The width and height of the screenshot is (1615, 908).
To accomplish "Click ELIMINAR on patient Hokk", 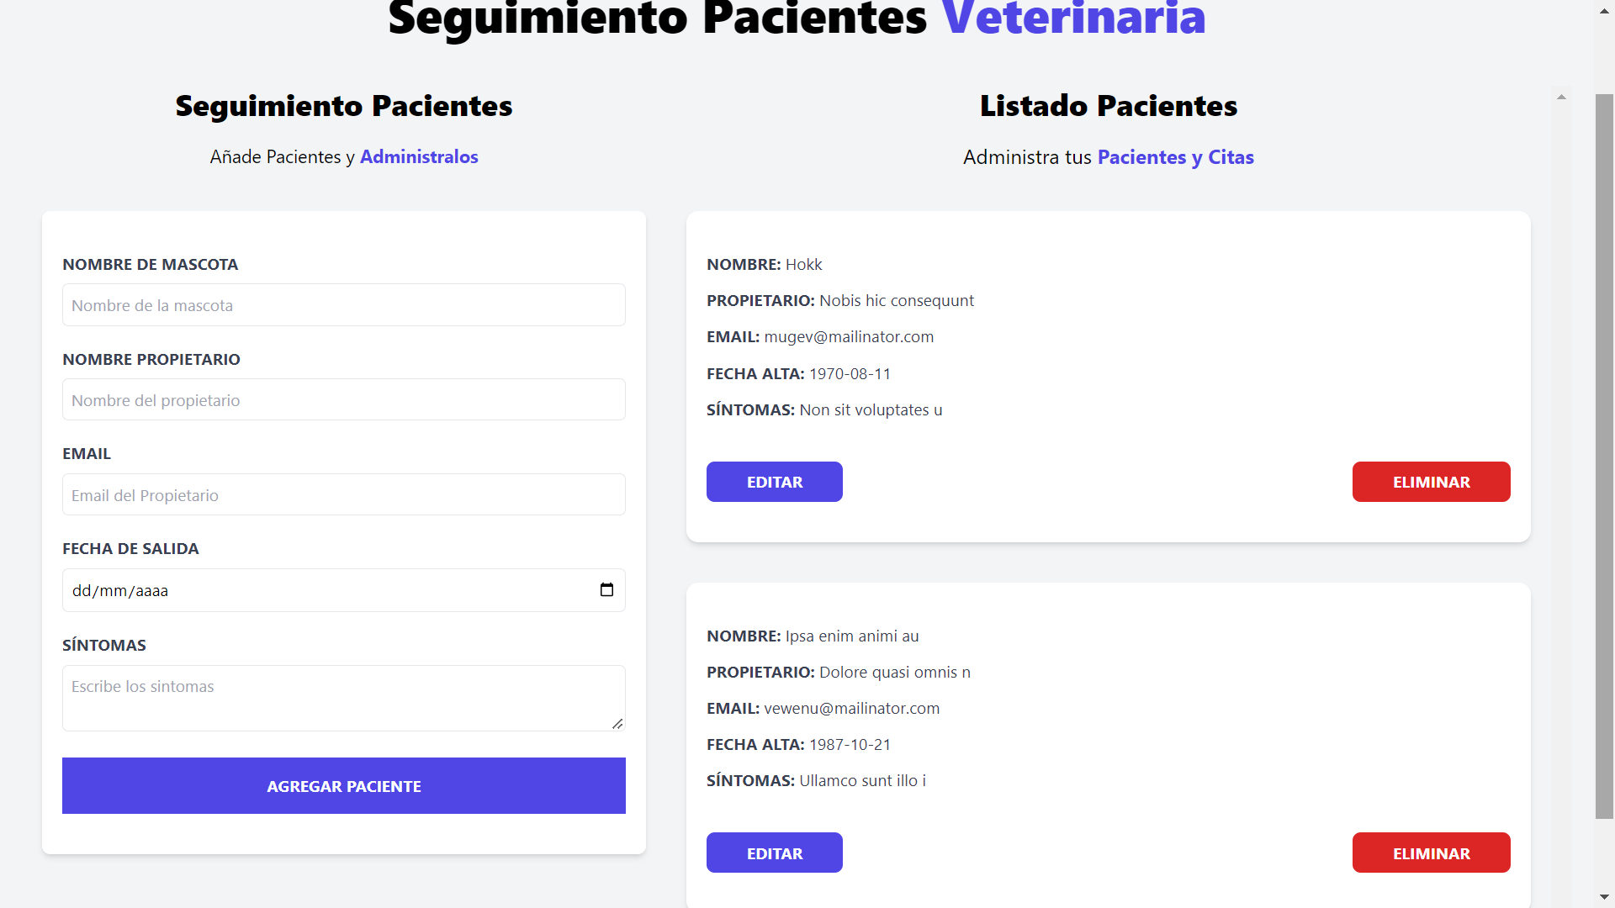I will point(1431,482).
